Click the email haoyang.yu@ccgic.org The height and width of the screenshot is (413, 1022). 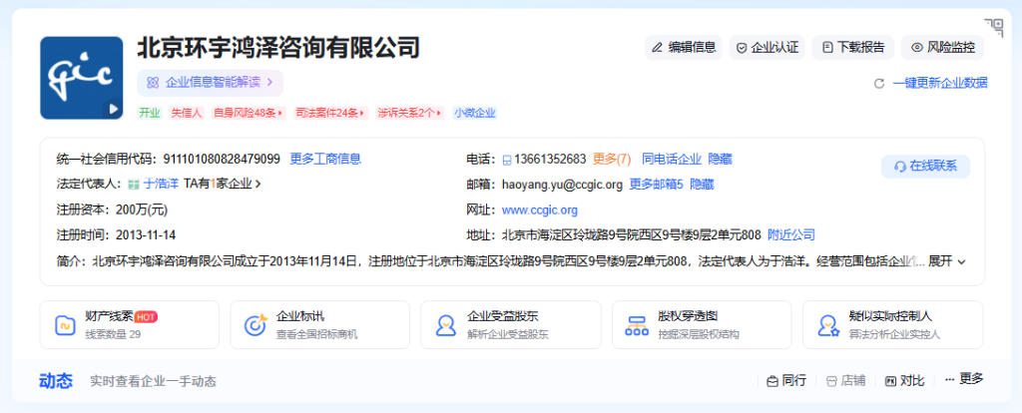563,185
